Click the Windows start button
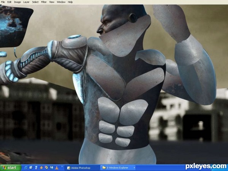Viewport: 228px width, 171px height. click(11, 168)
